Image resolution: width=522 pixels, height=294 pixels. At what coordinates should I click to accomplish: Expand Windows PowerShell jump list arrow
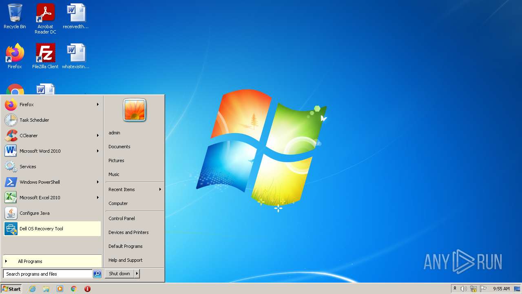(98, 182)
